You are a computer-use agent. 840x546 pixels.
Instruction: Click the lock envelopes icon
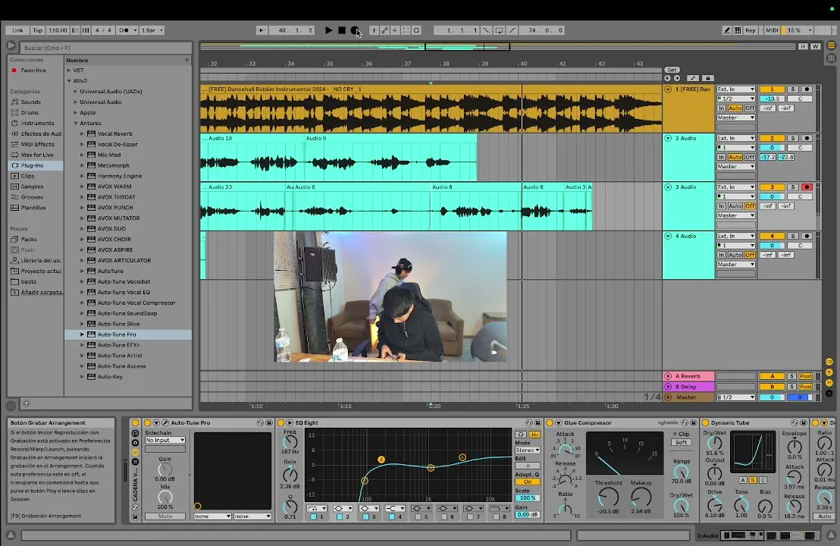707,78
